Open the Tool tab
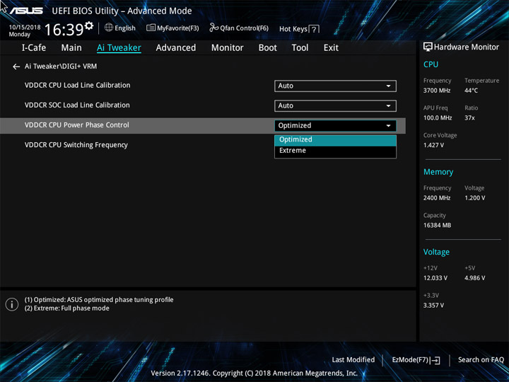The width and height of the screenshot is (509, 382). 300,48
